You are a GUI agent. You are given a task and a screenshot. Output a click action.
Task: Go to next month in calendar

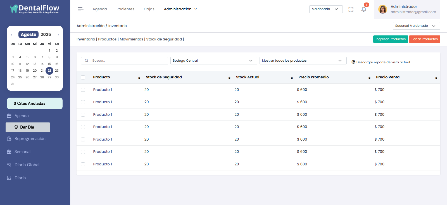[58, 35]
